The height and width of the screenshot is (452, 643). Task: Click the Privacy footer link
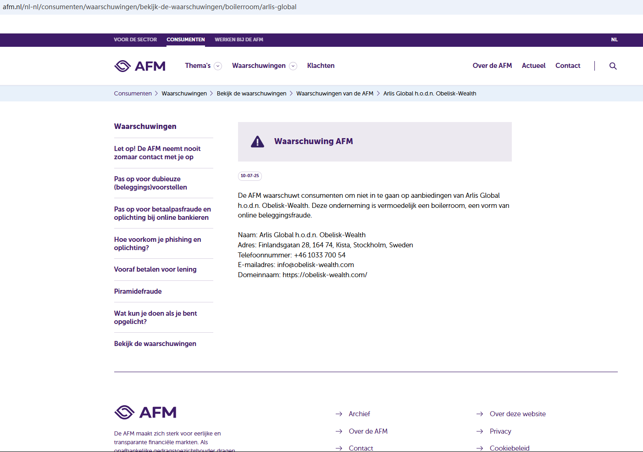pyautogui.click(x=500, y=431)
